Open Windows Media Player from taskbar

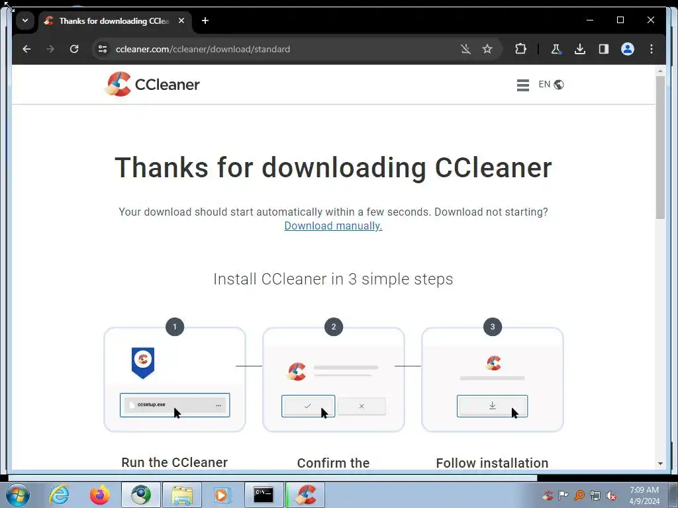point(222,495)
